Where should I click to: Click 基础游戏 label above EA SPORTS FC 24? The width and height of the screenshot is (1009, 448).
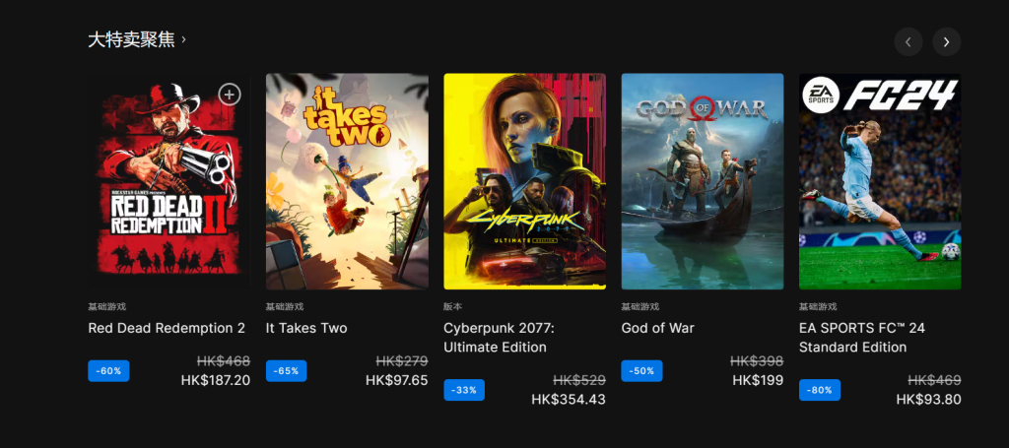point(818,306)
